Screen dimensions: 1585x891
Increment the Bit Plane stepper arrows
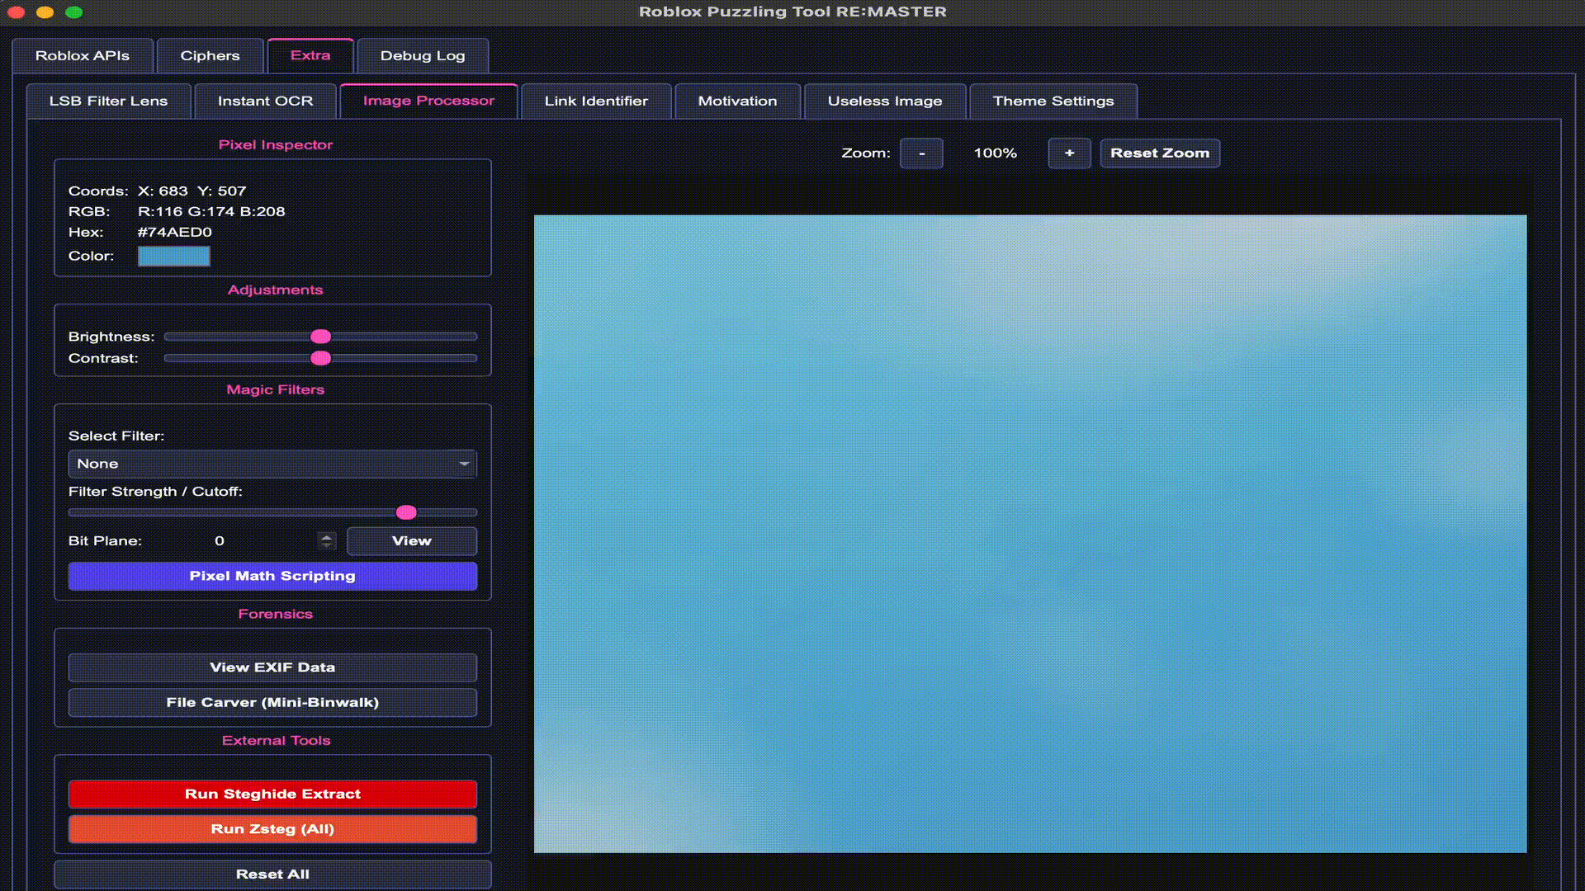point(327,536)
